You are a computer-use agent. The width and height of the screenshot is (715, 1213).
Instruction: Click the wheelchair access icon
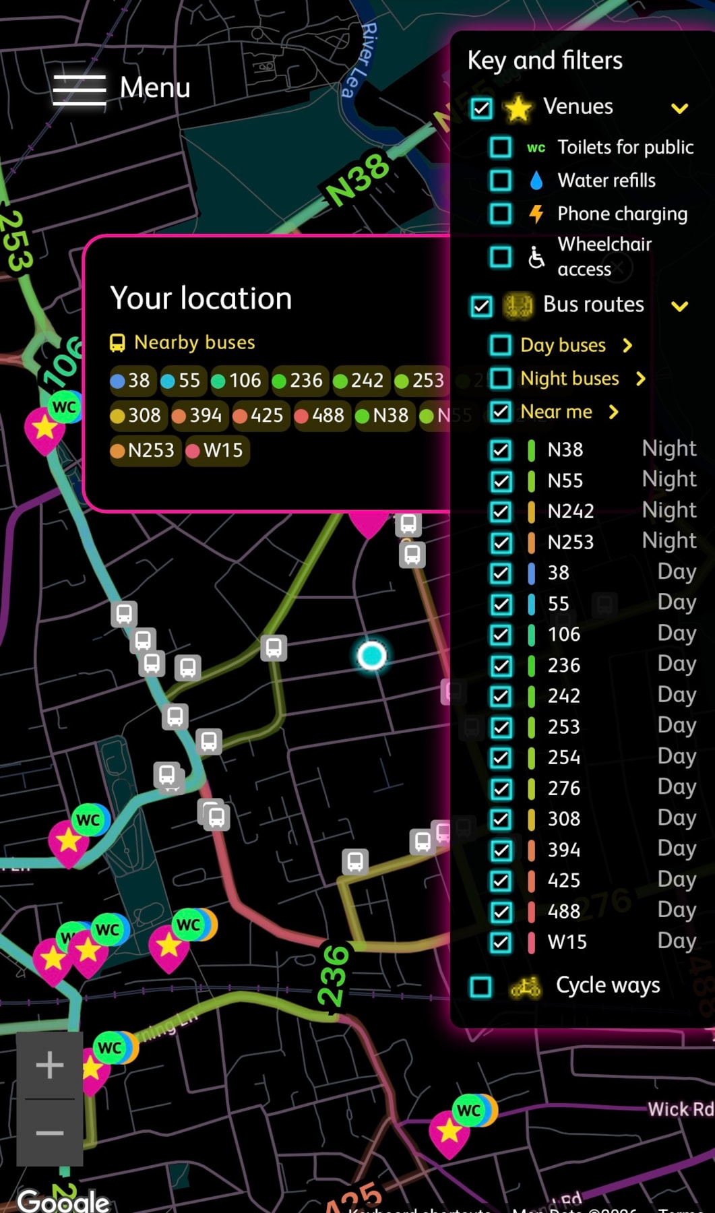[536, 257]
